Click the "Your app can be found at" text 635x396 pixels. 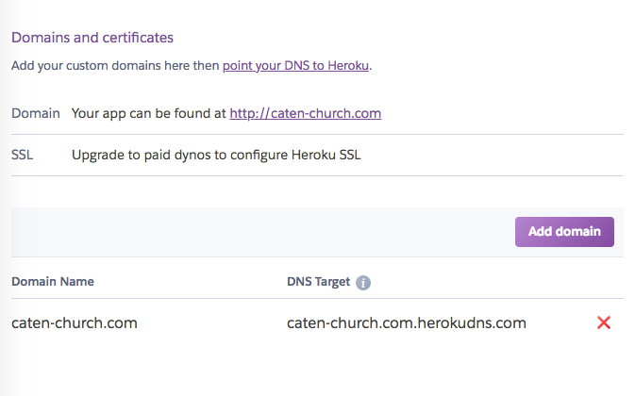149,113
